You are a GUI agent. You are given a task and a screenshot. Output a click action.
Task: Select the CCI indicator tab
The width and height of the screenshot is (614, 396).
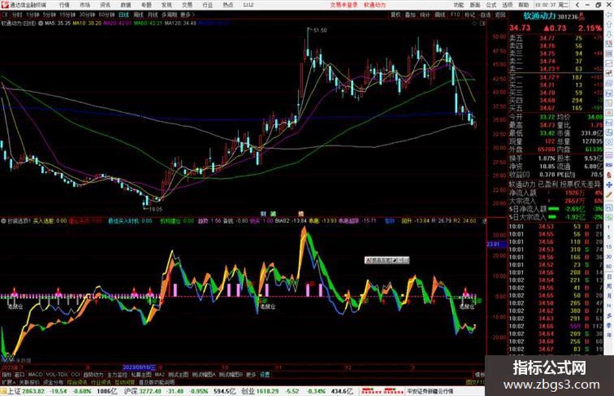[x=75, y=375]
